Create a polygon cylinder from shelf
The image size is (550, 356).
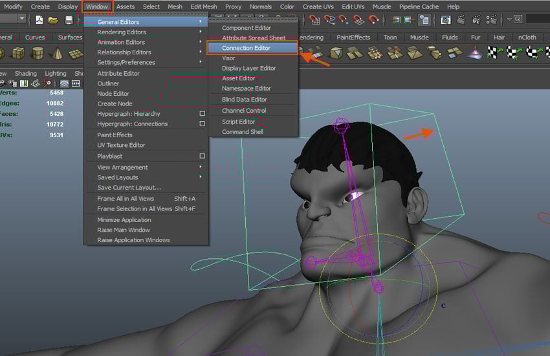(x=38, y=53)
